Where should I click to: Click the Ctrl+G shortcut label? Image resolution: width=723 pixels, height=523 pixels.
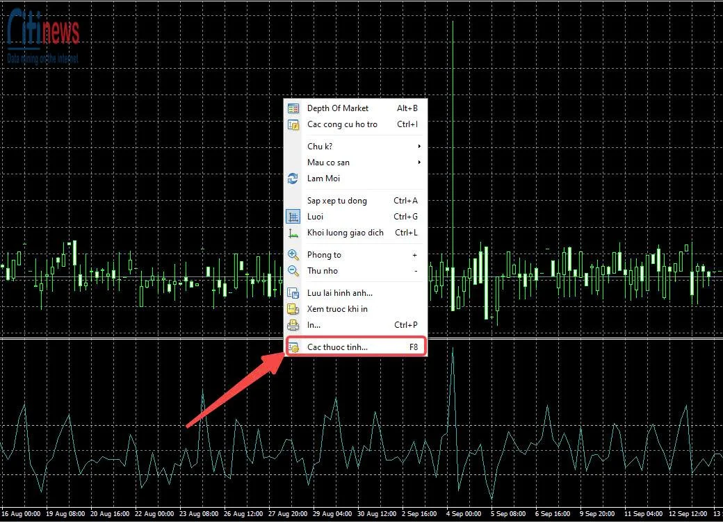[x=406, y=217]
